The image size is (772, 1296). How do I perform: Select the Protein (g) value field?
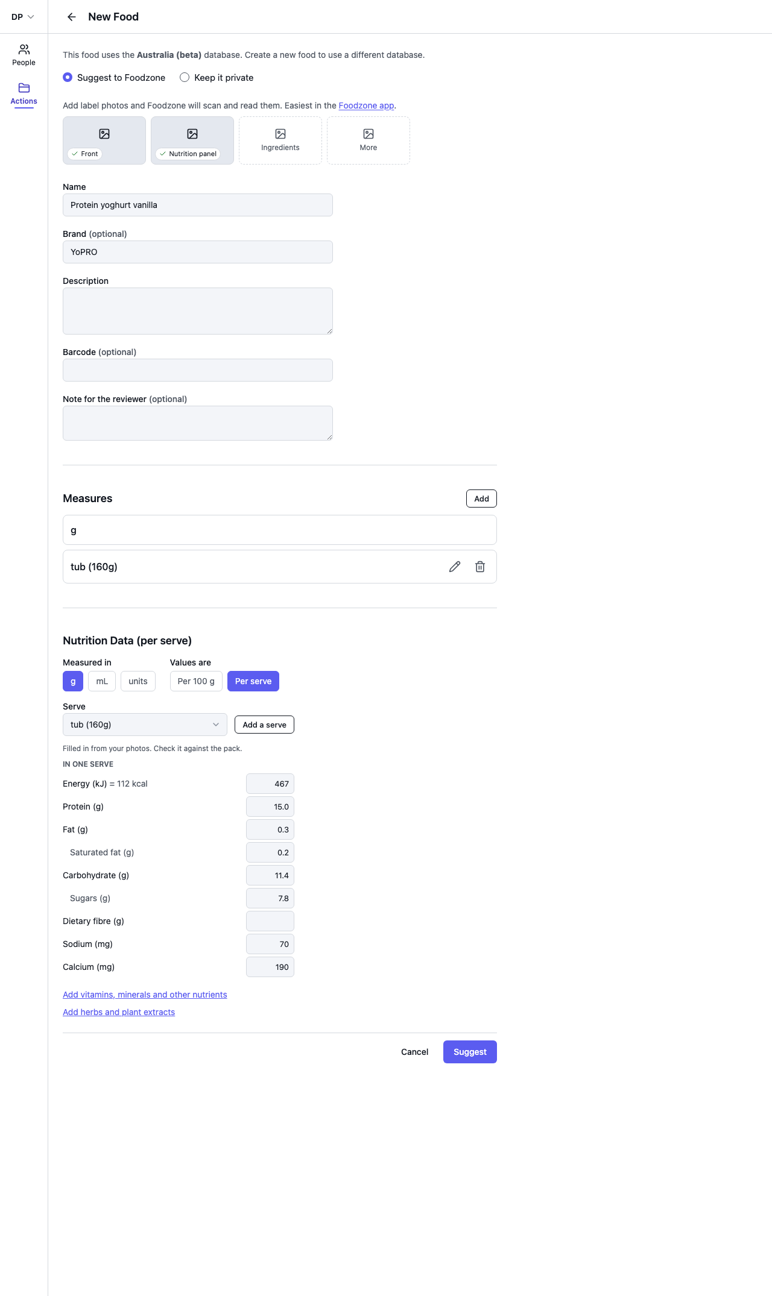270,807
